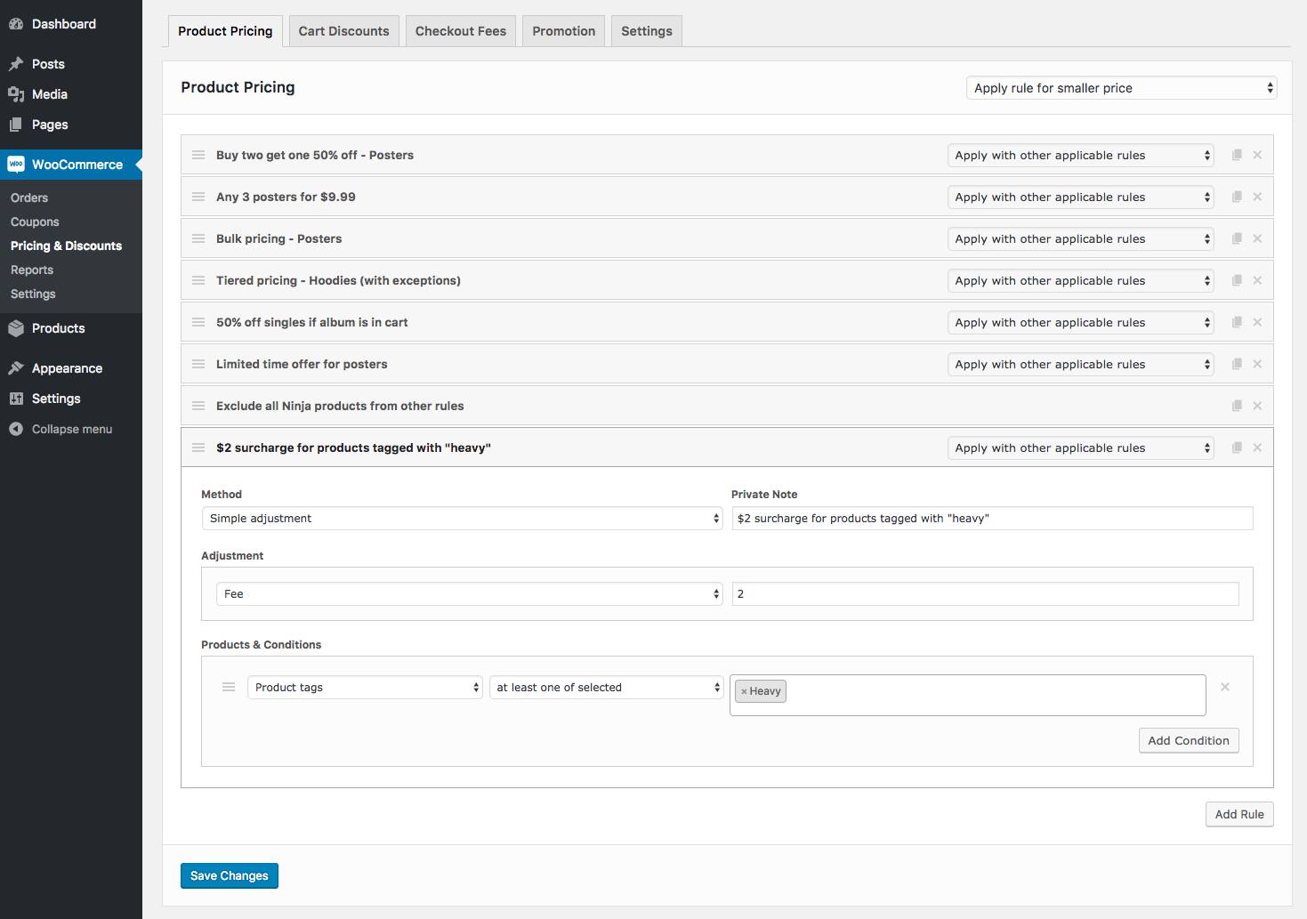This screenshot has width=1307, height=919.
Task: Grab the Product tags condition drag handle
Action: 229,687
